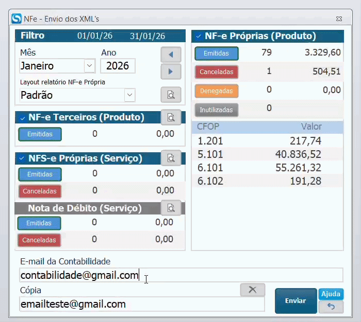Uncheck NF-e Terceiros (Produto) checkbox

[22, 118]
